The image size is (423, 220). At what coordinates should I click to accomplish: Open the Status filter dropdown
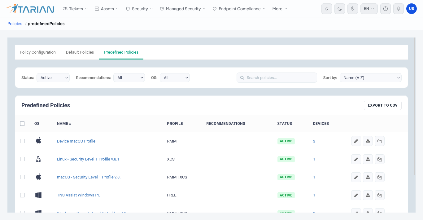(53, 78)
